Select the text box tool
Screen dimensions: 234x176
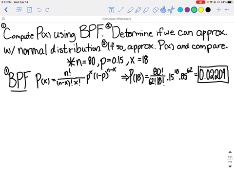point(111,10)
